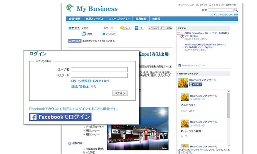Image resolution: width=257 pixels, height=154 pixels.
Task: Click the パスワード input field
Action: tap(99, 75)
